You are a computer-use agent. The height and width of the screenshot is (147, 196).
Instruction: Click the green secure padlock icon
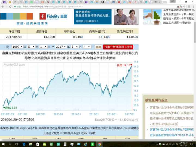click(x=15, y=7)
